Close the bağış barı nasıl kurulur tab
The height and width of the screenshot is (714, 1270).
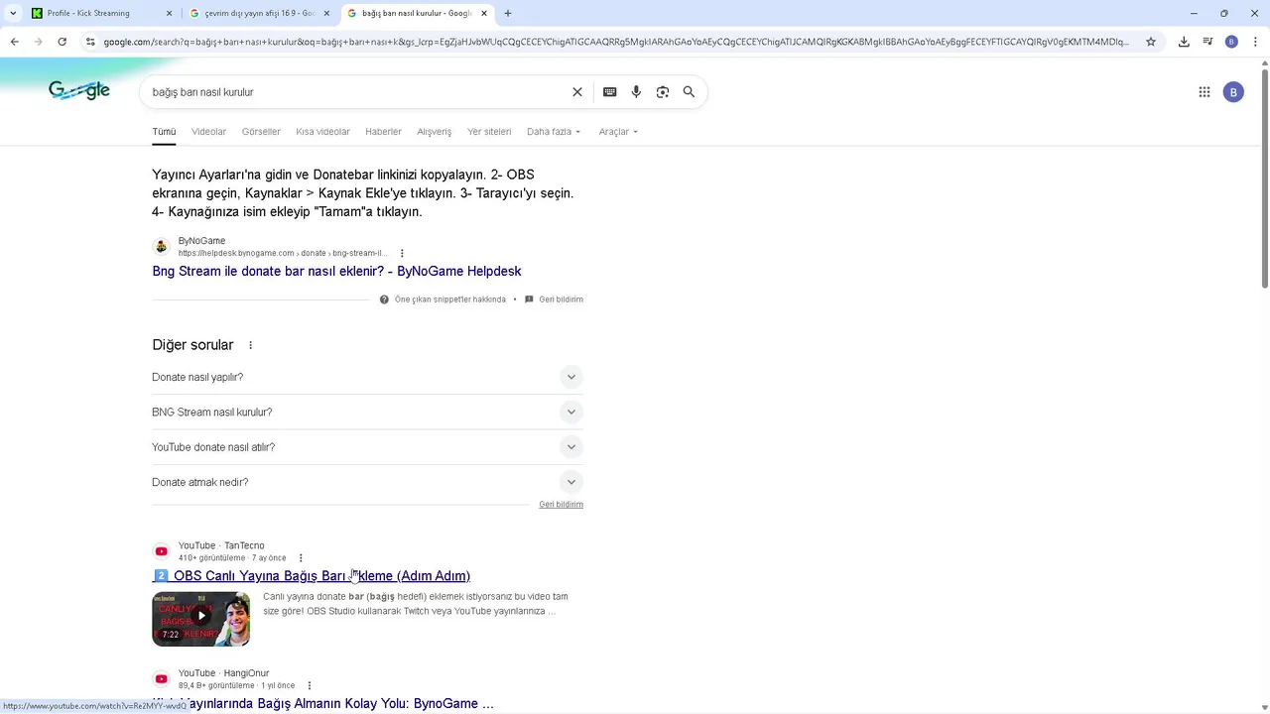[484, 13]
